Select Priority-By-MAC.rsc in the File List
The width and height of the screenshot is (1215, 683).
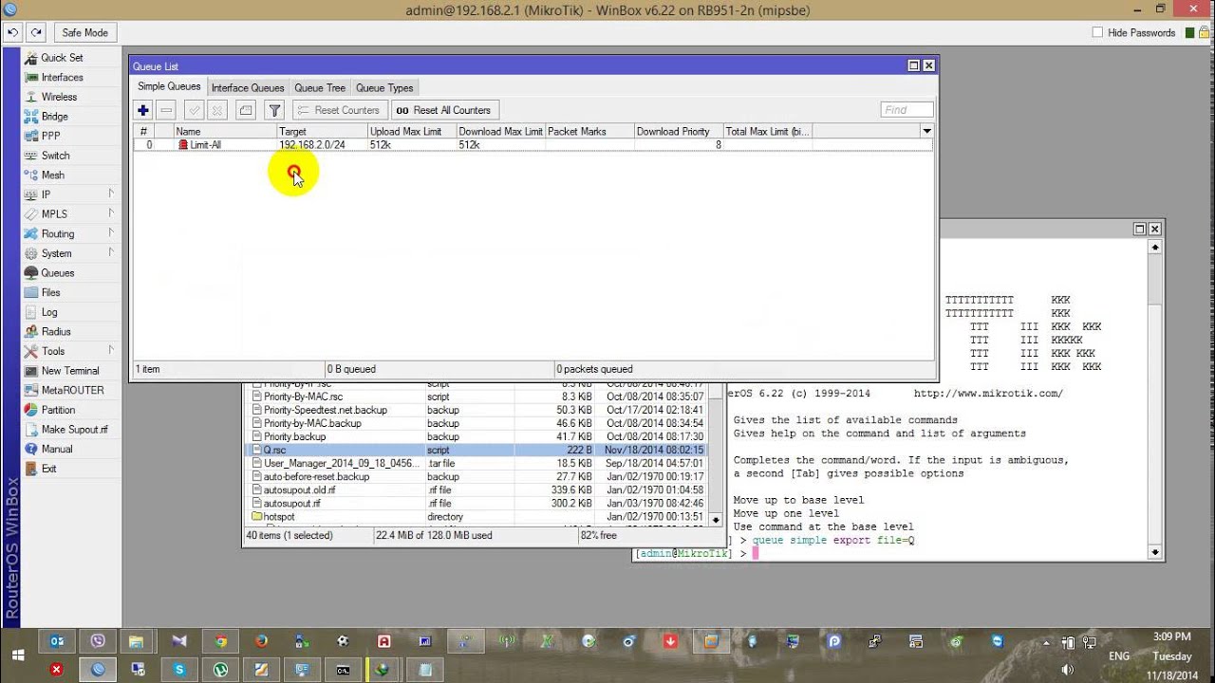pyautogui.click(x=477, y=397)
